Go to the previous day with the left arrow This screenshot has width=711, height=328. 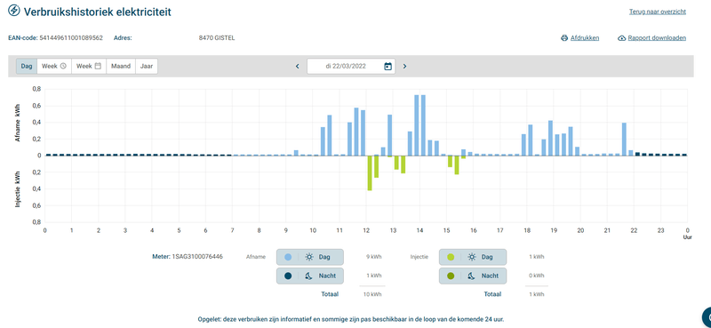tap(298, 67)
